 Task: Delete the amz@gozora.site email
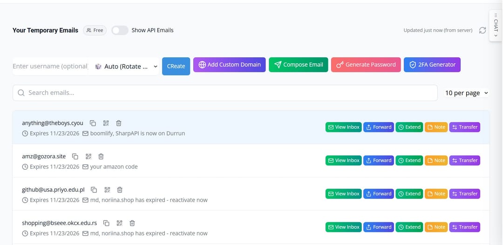point(101,157)
